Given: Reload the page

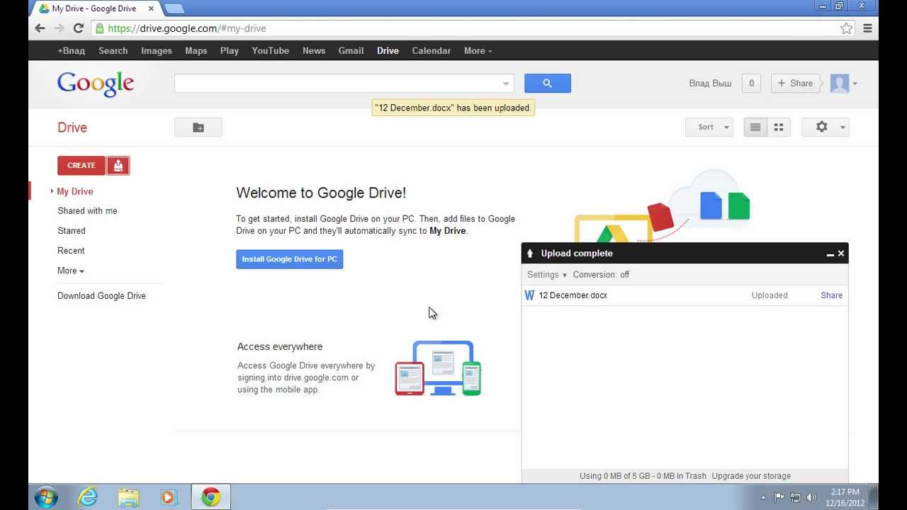Looking at the screenshot, I should click(79, 28).
